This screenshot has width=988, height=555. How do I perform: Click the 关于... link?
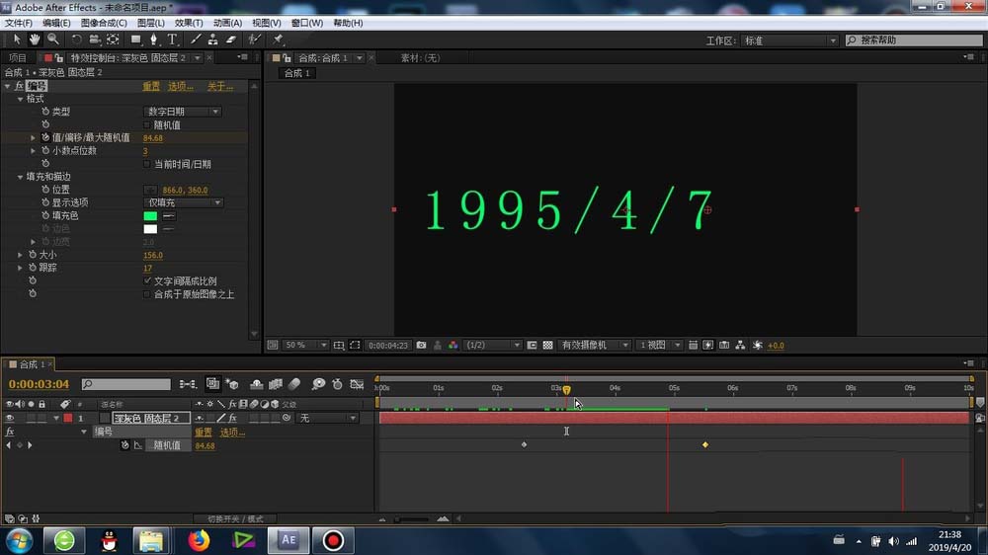point(220,86)
